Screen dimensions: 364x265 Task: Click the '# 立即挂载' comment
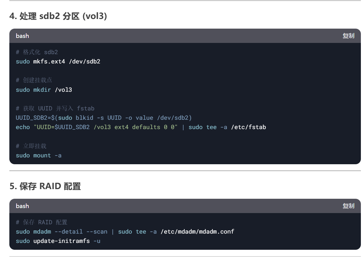coord(31,146)
